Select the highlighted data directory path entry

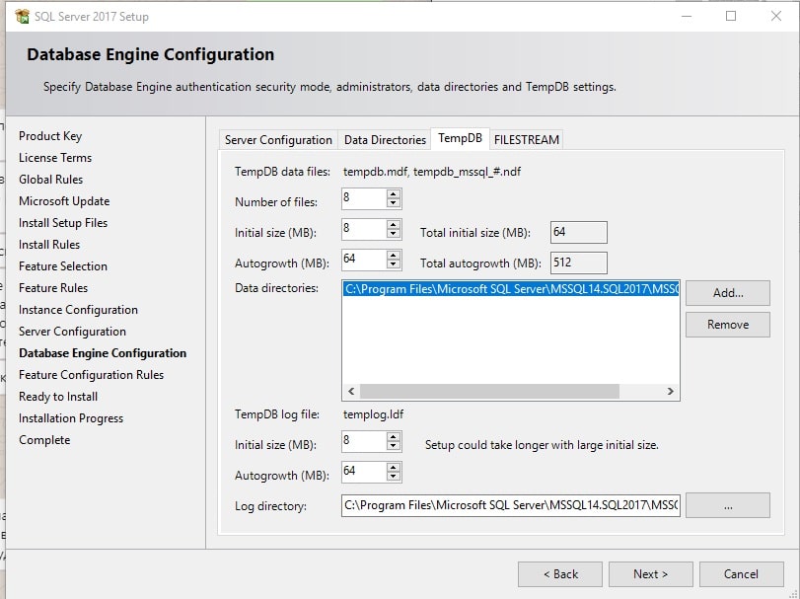pyautogui.click(x=510, y=289)
